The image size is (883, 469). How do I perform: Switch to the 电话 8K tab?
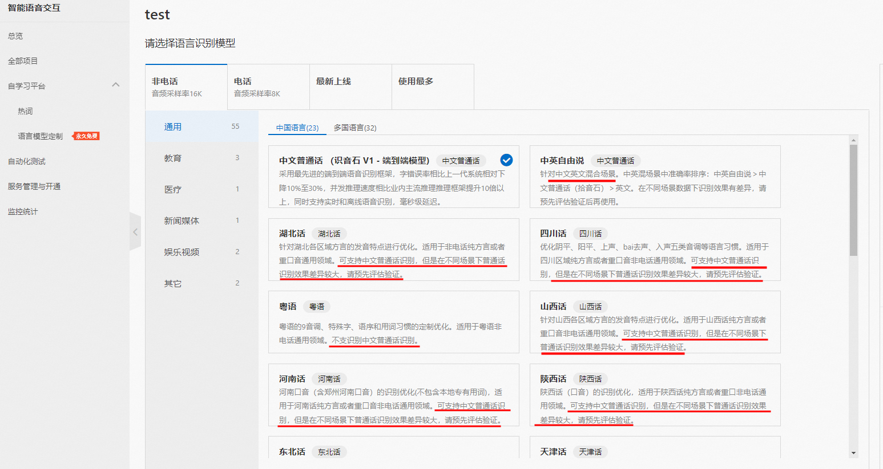[x=268, y=87]
